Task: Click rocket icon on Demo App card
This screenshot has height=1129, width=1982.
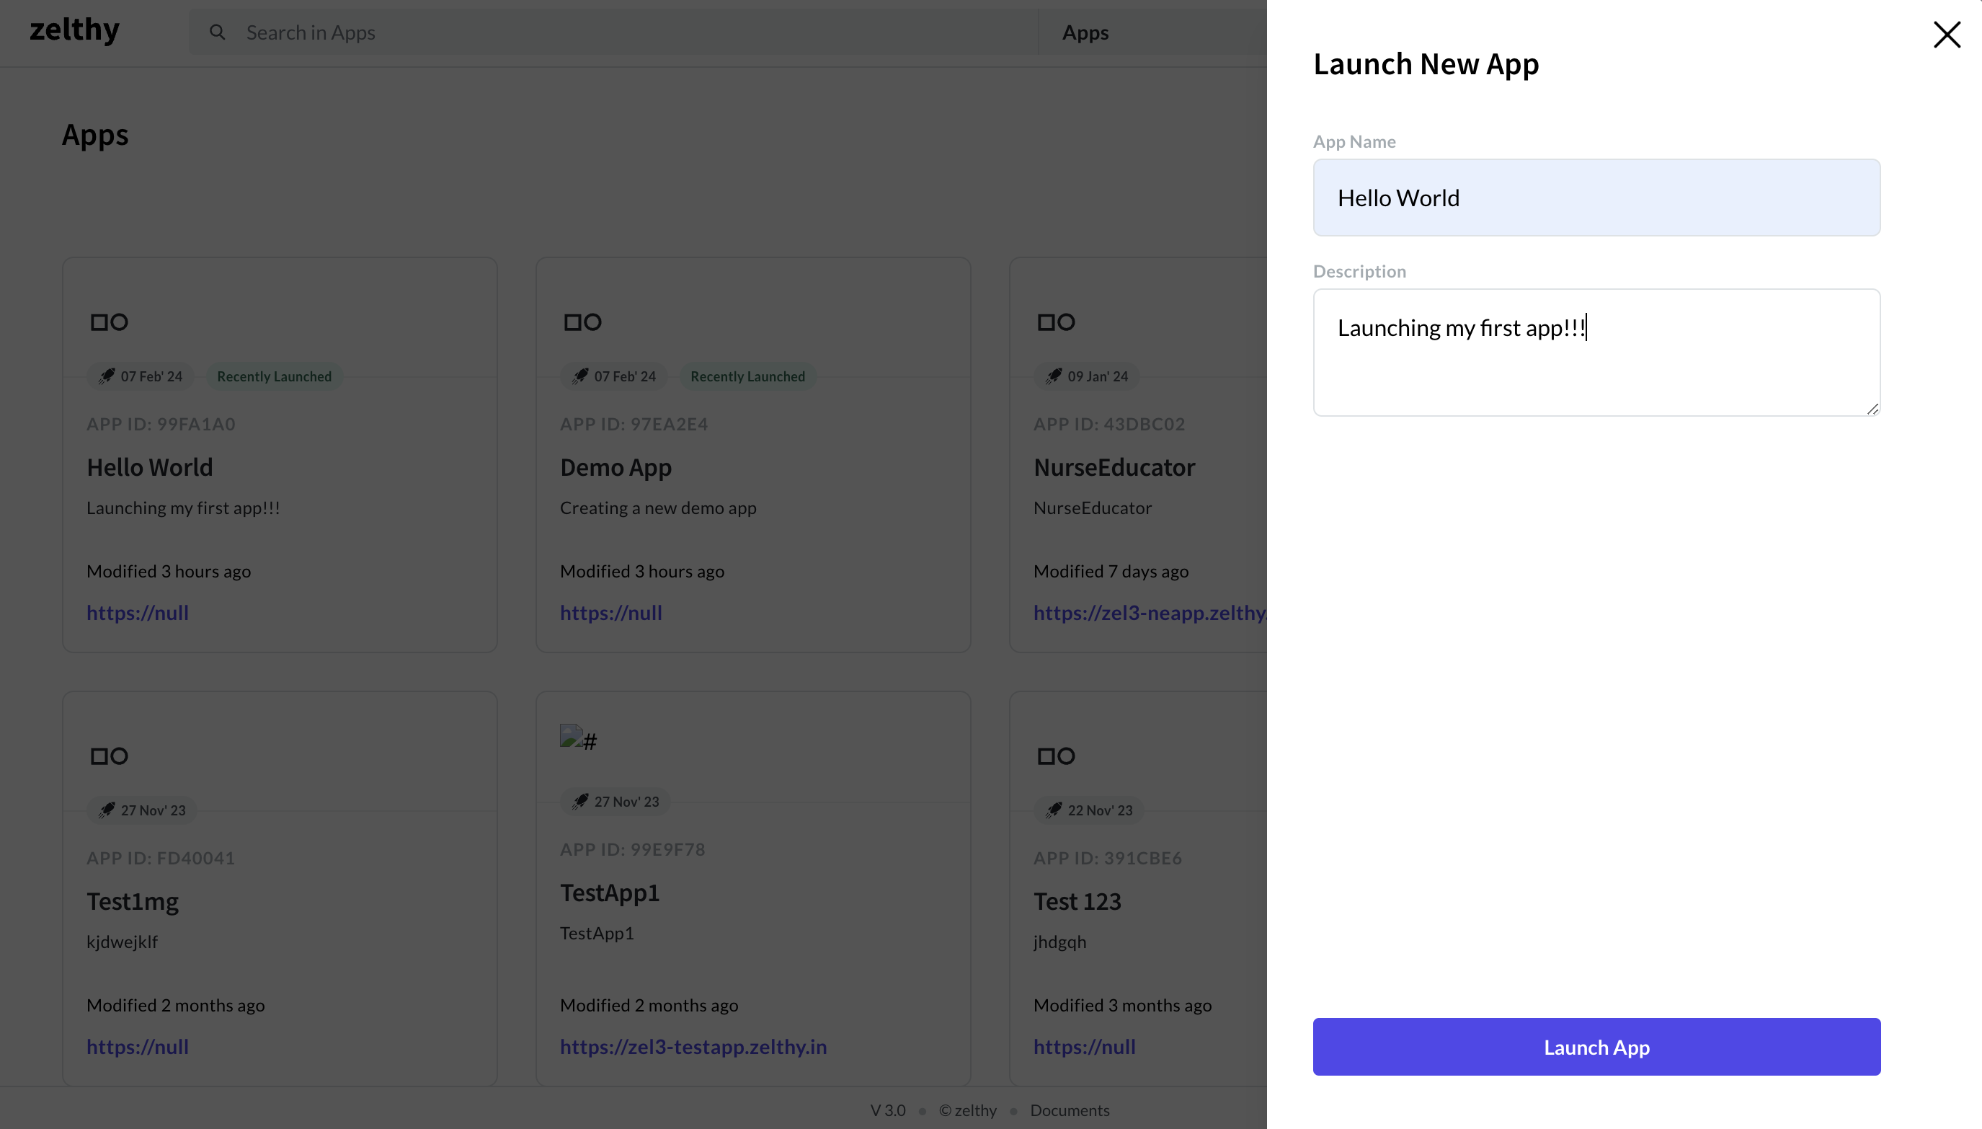Action: click(581, 376)
